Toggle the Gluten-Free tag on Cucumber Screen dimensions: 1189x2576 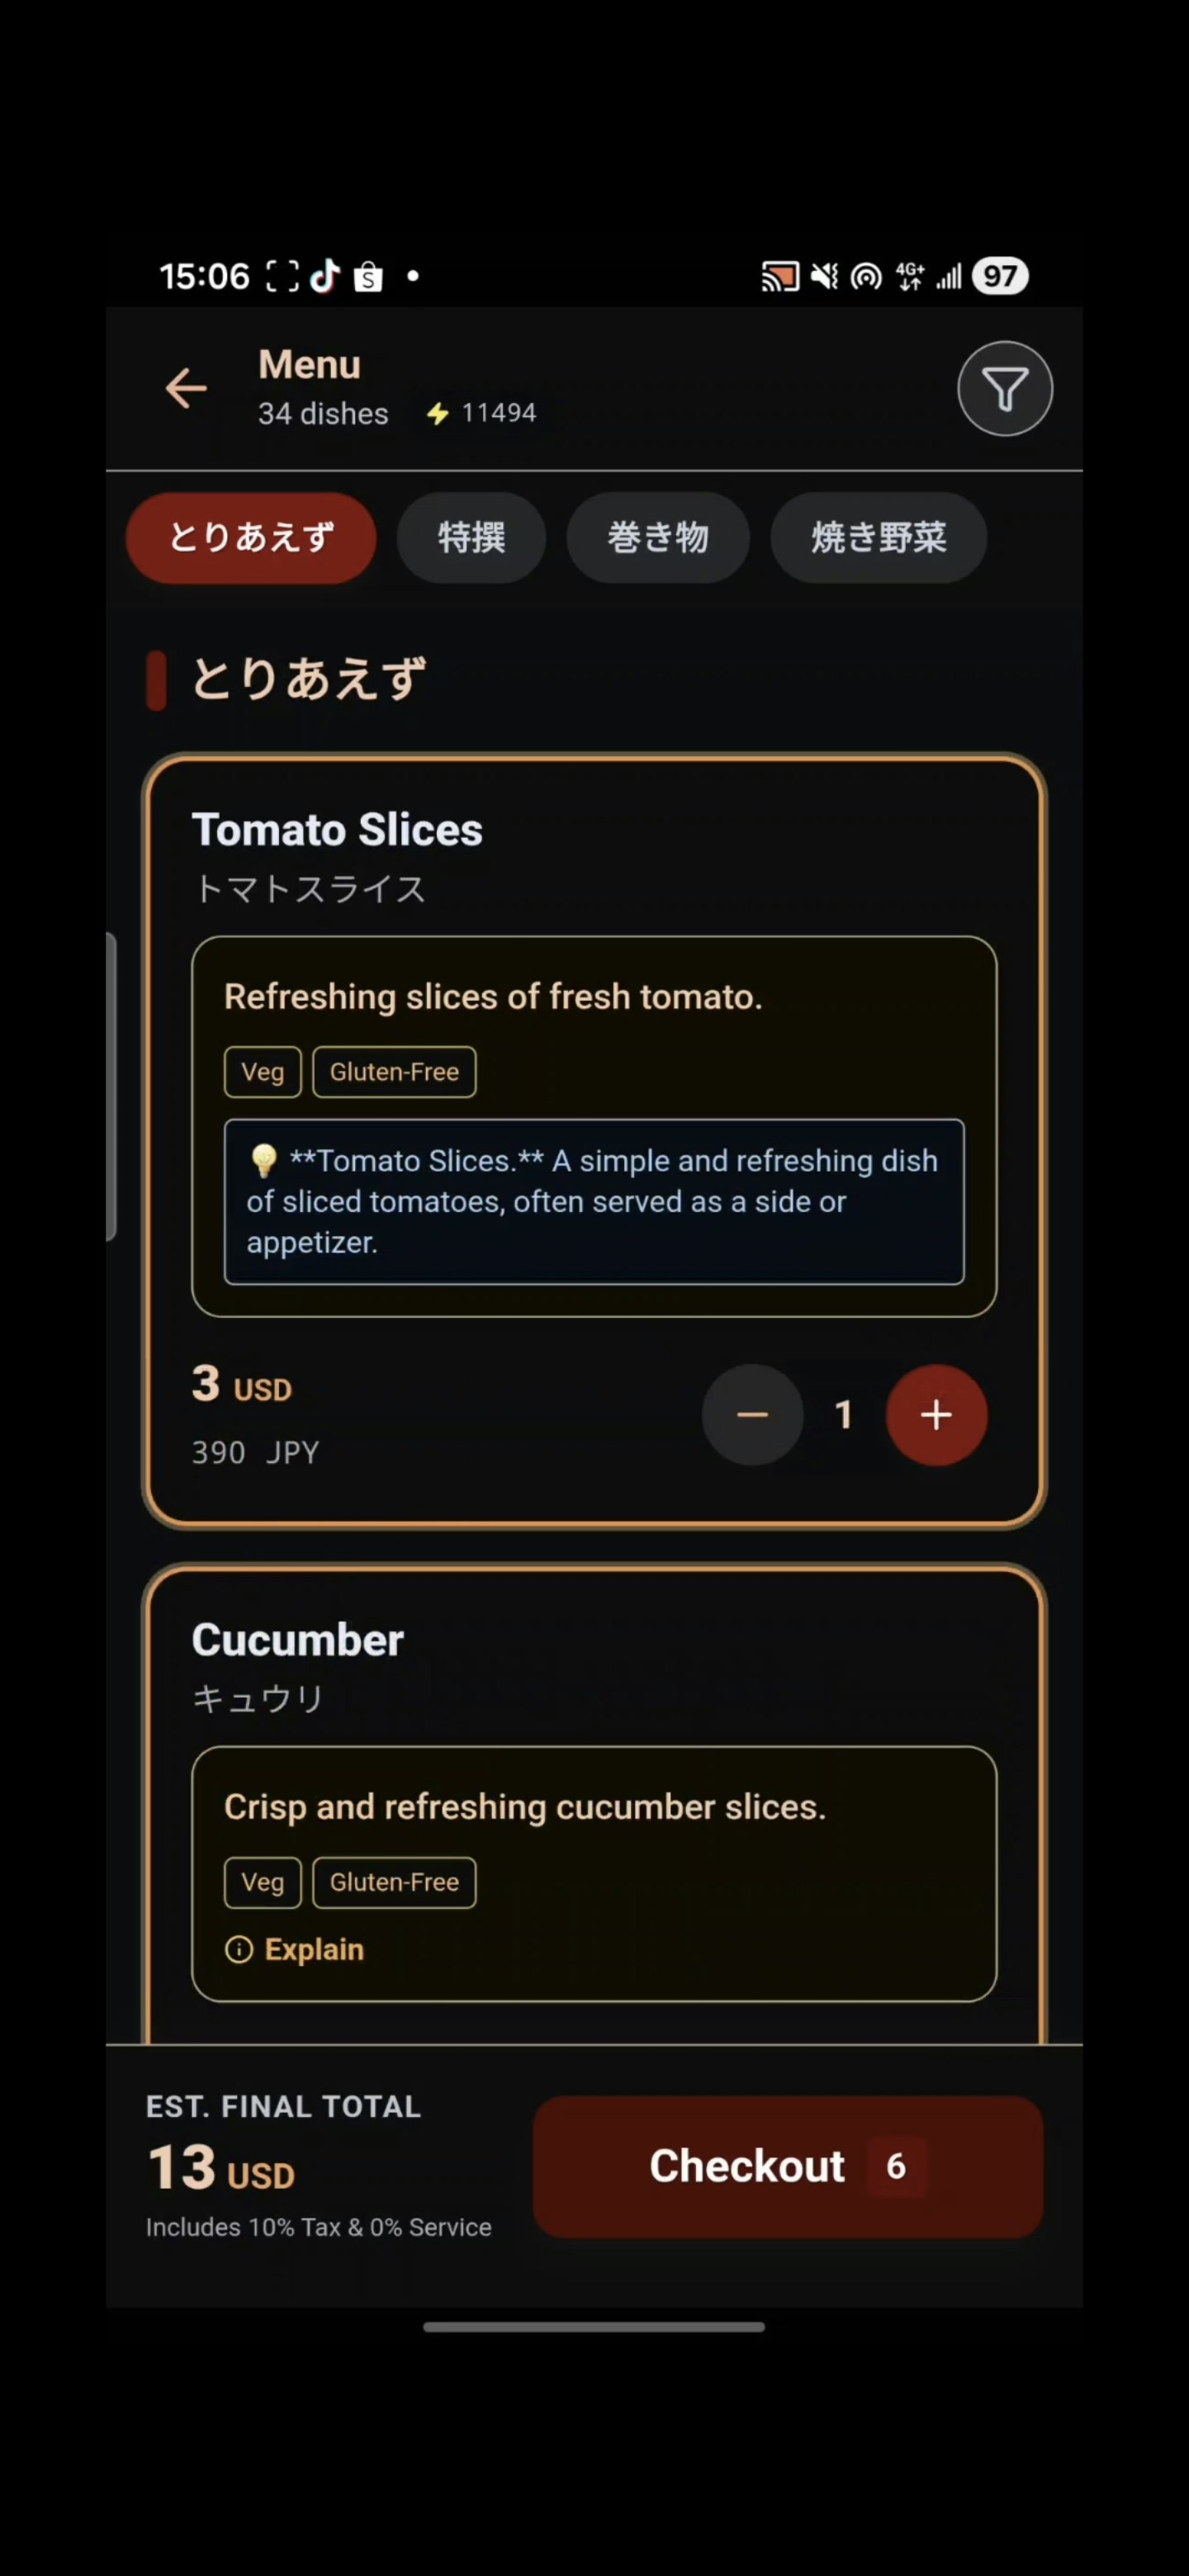(x=394, y=1882)
